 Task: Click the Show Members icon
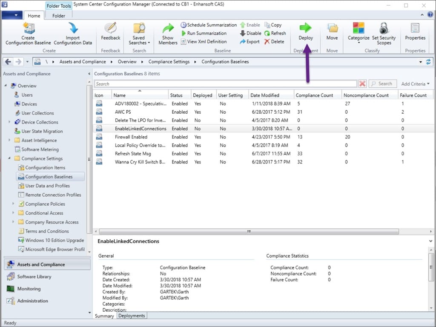(168, 29)
